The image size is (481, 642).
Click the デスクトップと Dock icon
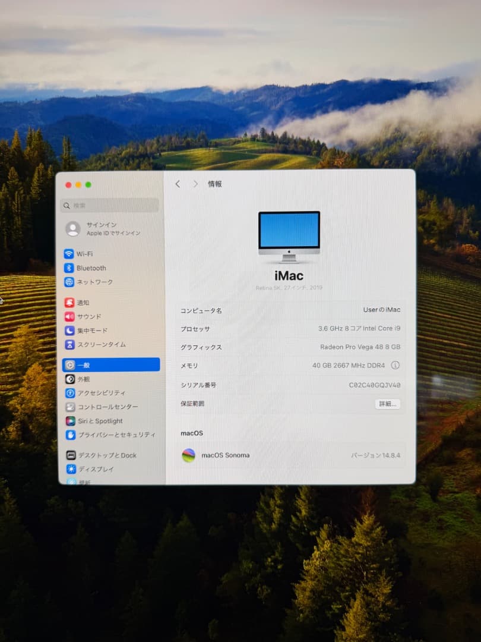(71, 455)
